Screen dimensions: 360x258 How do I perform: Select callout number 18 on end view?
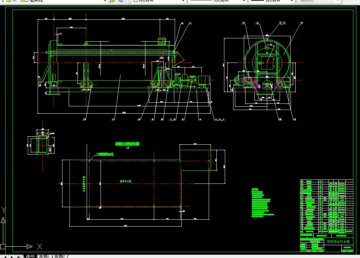coord(302,23)
